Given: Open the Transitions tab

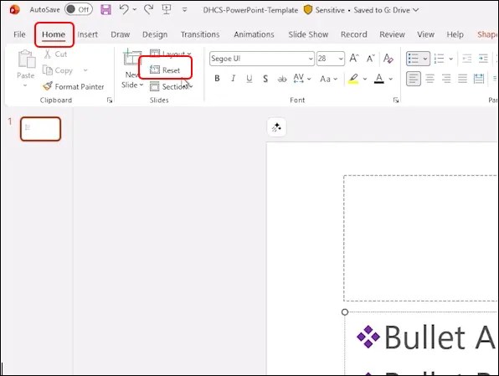Looking at the screenshot, I should (x=200, y=34).
